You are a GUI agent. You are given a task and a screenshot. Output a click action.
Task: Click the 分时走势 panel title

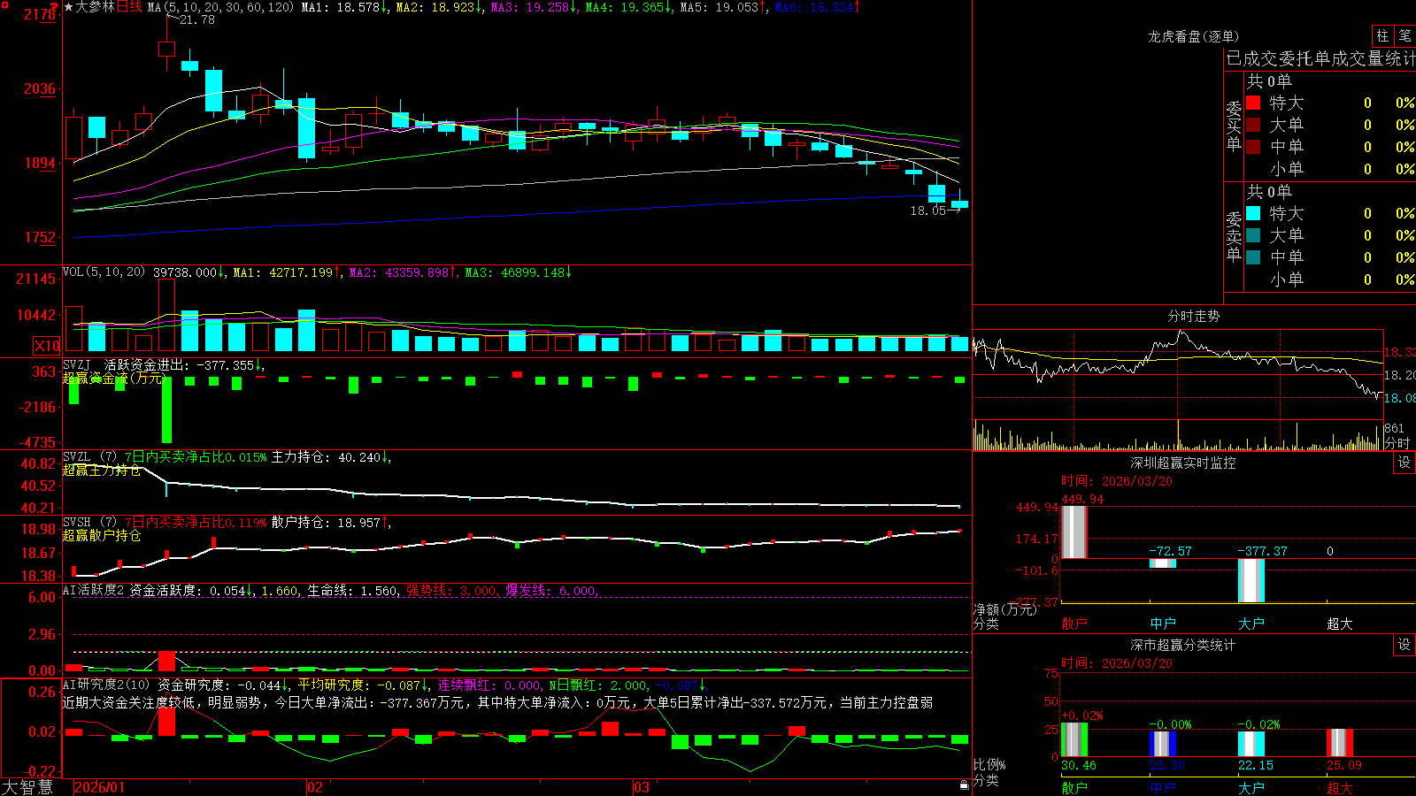(1193, 316)
